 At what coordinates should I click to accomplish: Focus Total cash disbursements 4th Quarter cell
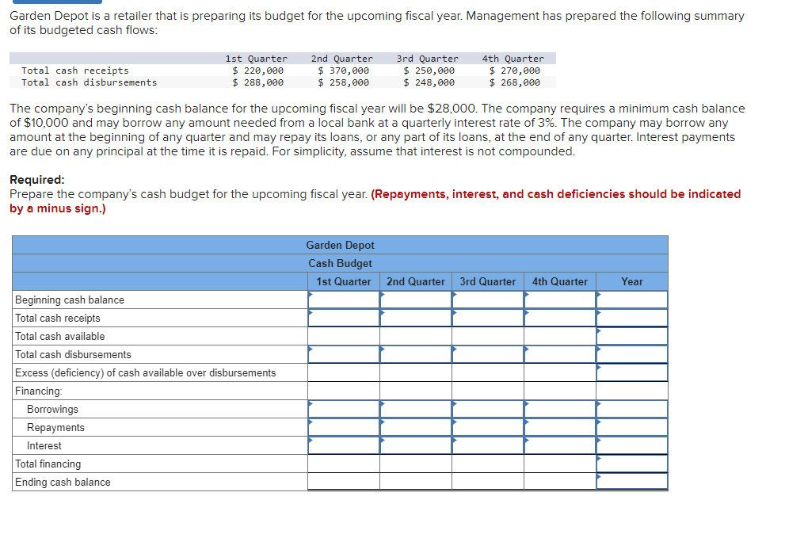click(x=560, y=354)
